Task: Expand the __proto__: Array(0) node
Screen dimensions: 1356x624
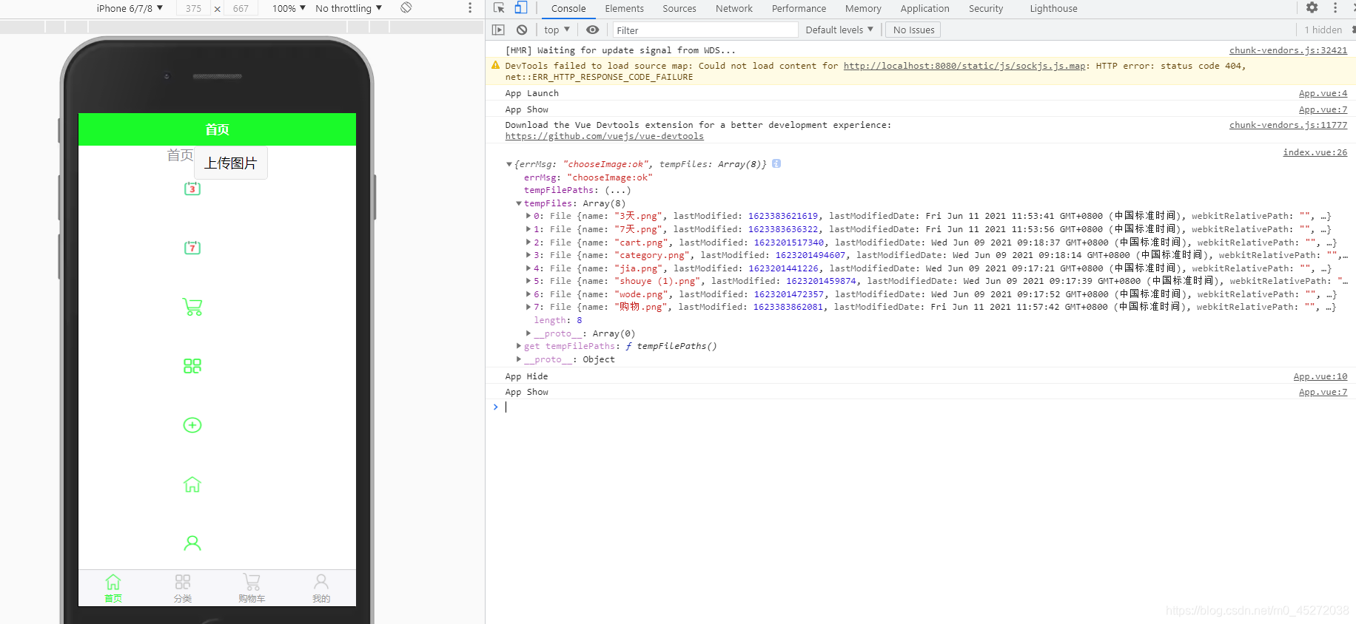Action: pyautogui.click(x=528, y=333)
